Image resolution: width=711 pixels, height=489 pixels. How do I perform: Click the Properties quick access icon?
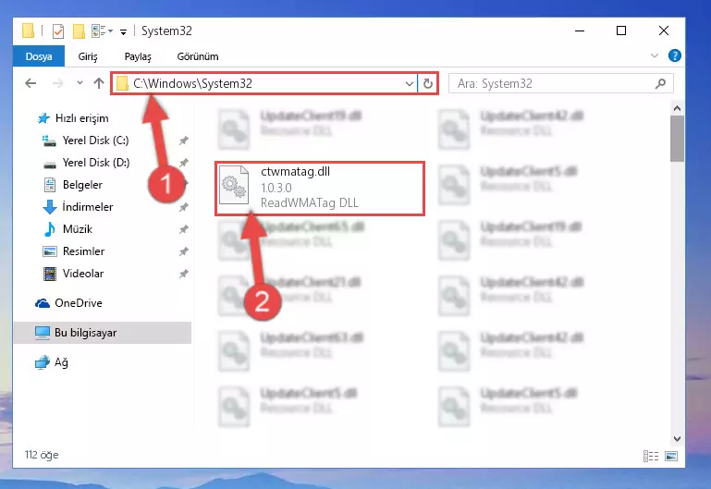pyautogui.click(x=58, y=31)
